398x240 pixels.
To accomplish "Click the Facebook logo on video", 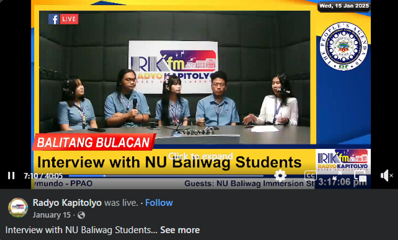I will click(53, 19).
